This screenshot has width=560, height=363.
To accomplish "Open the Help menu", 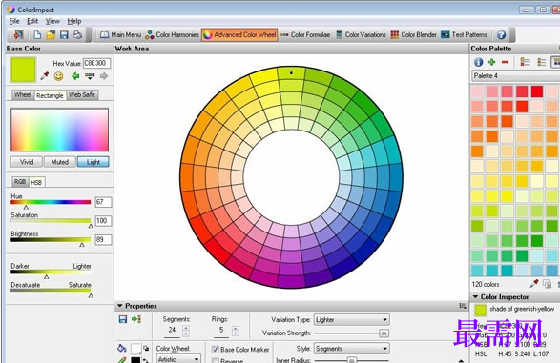I will (73, 21).
